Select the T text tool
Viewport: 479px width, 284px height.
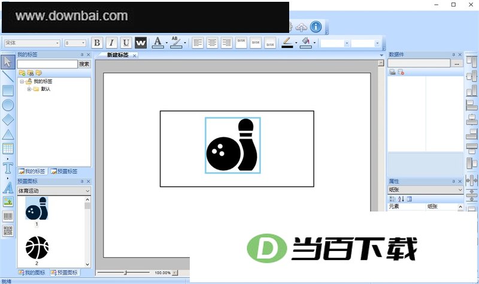[x=8, y=168]
